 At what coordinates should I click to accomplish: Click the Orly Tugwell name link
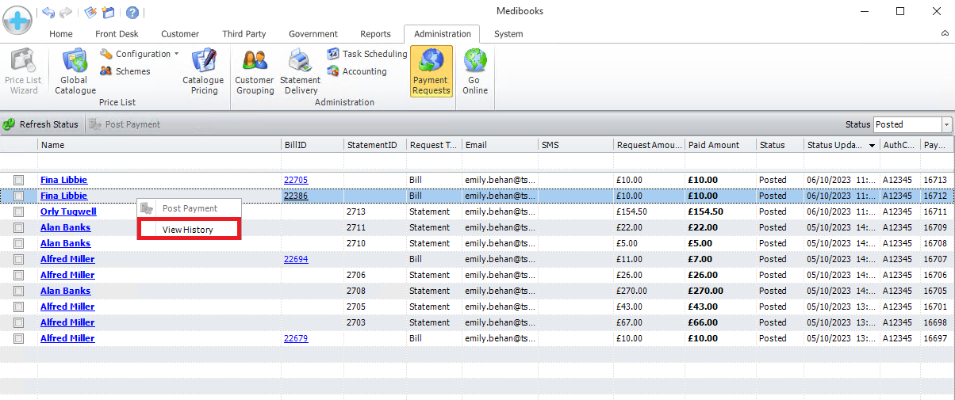pos(68,211)
